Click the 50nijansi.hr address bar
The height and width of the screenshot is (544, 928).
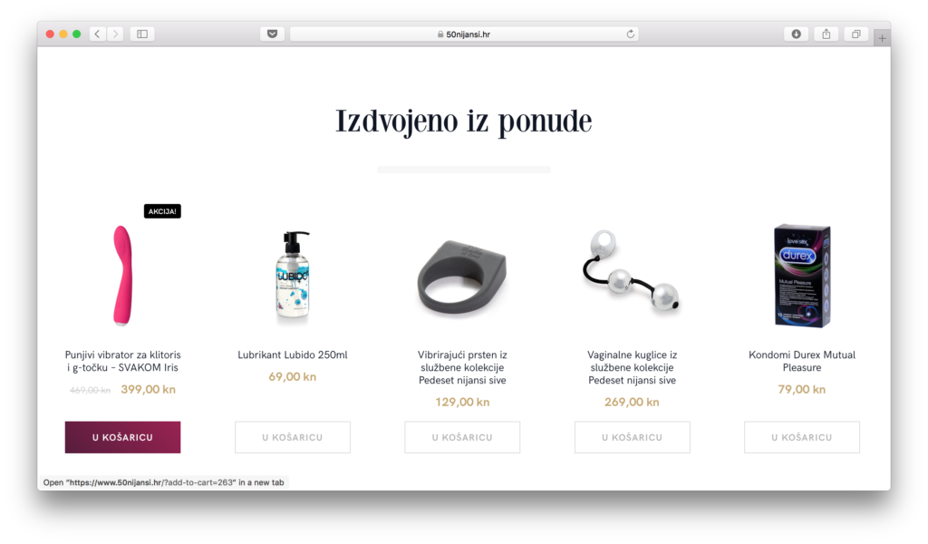[x=464, y=34]
